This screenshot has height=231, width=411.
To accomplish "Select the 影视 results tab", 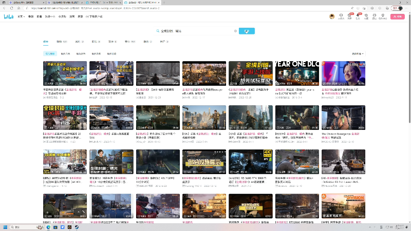I will [96, 42].
